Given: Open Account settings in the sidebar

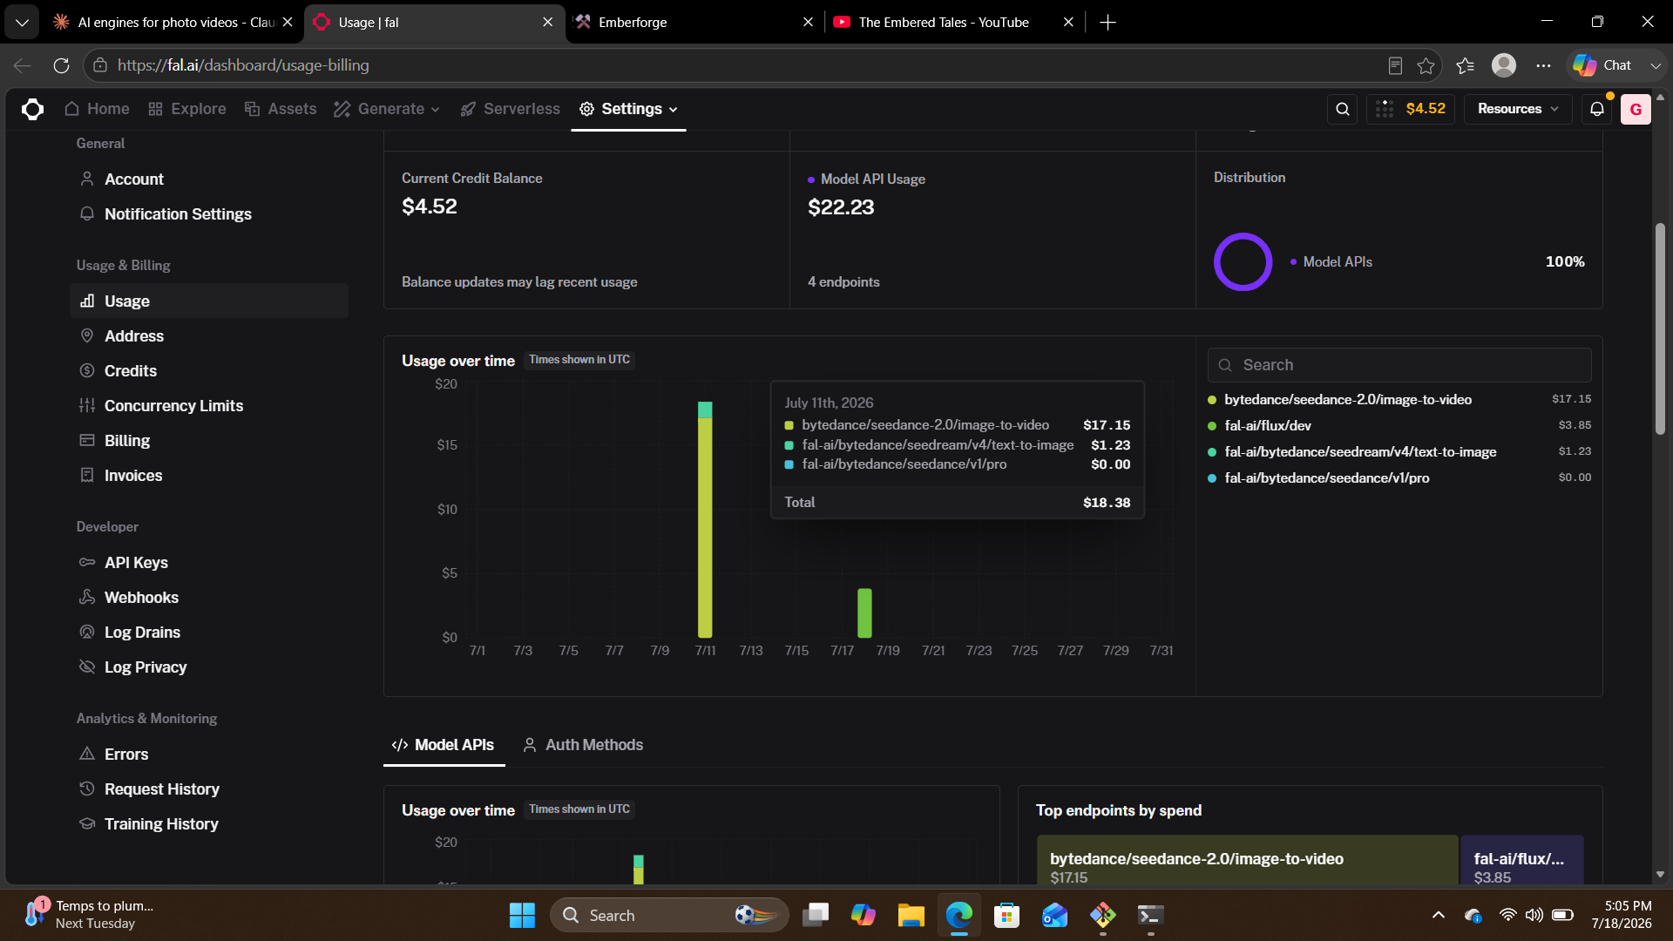Looking at the screenshot, I should pos(209,179).
